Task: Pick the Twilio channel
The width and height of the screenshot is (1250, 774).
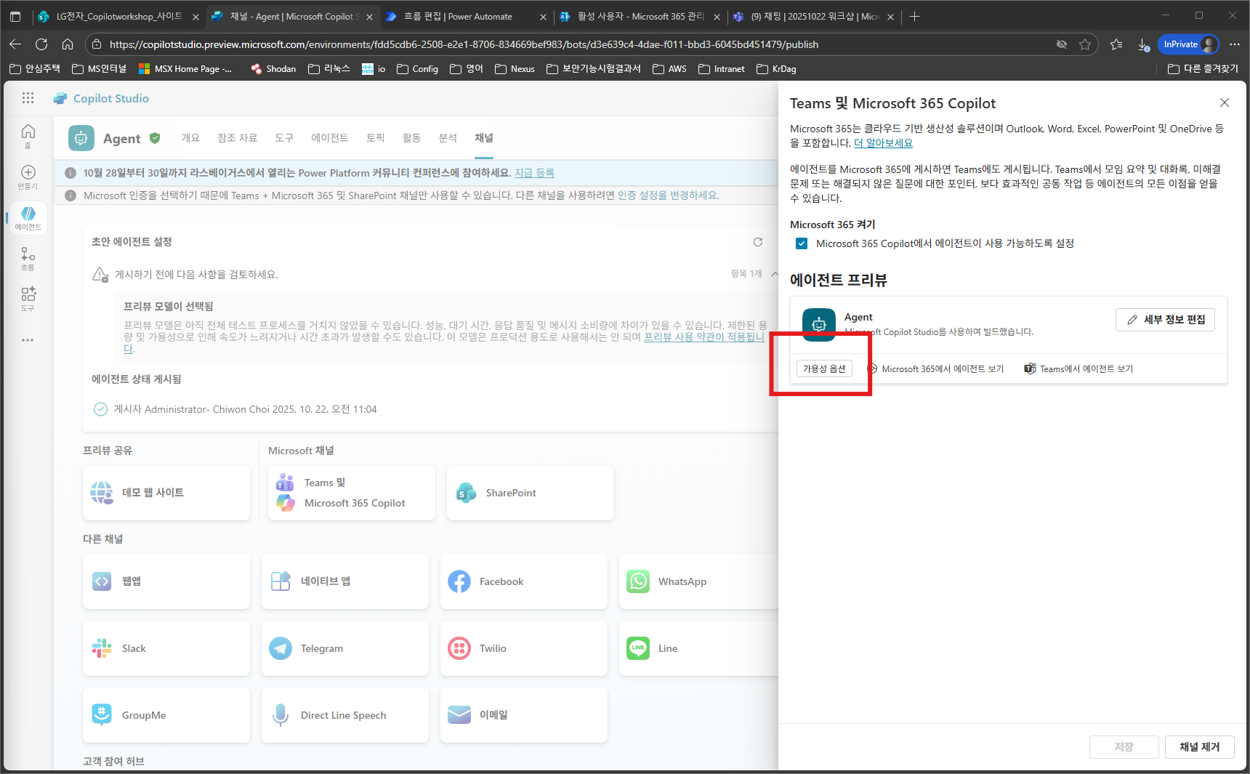Action: coord(524,648)
